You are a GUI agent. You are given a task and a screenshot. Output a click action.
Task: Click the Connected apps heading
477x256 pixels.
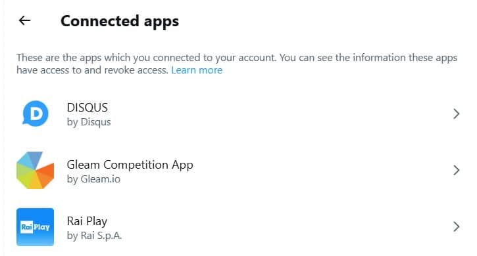[120, 21]
